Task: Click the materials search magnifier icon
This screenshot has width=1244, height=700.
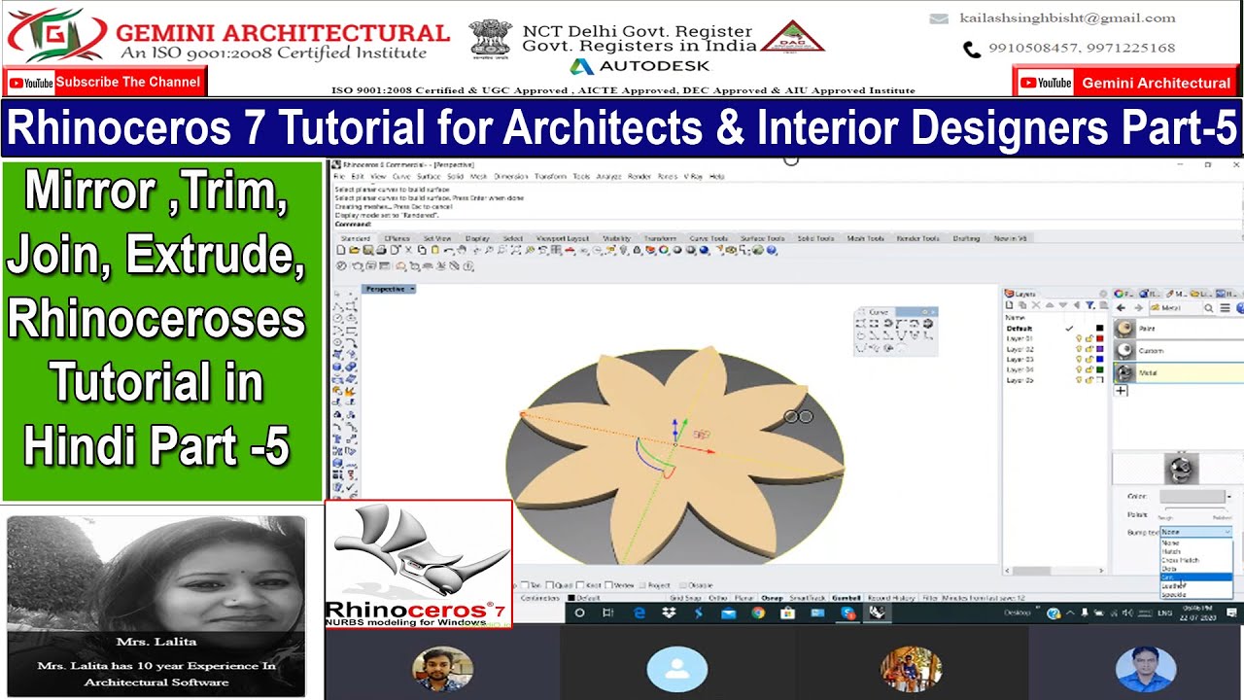Action: [1209, 308]
